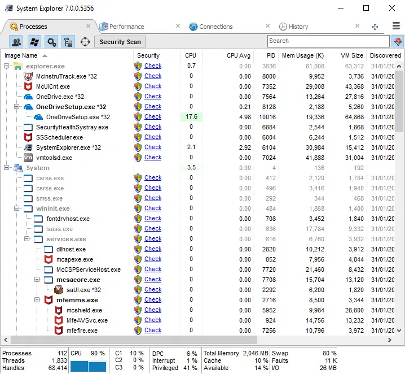Click the Windows logo filter icon
The width and height of the screenshot is (405, 374).
(34, 42)
